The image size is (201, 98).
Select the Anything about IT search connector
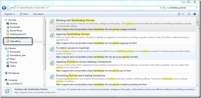18,34
